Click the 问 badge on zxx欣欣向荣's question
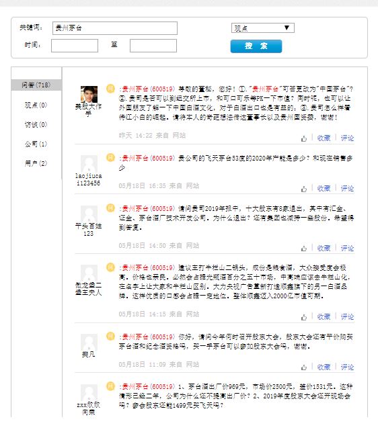Screen dimensions: 378x438 click(x=111, y=386)
